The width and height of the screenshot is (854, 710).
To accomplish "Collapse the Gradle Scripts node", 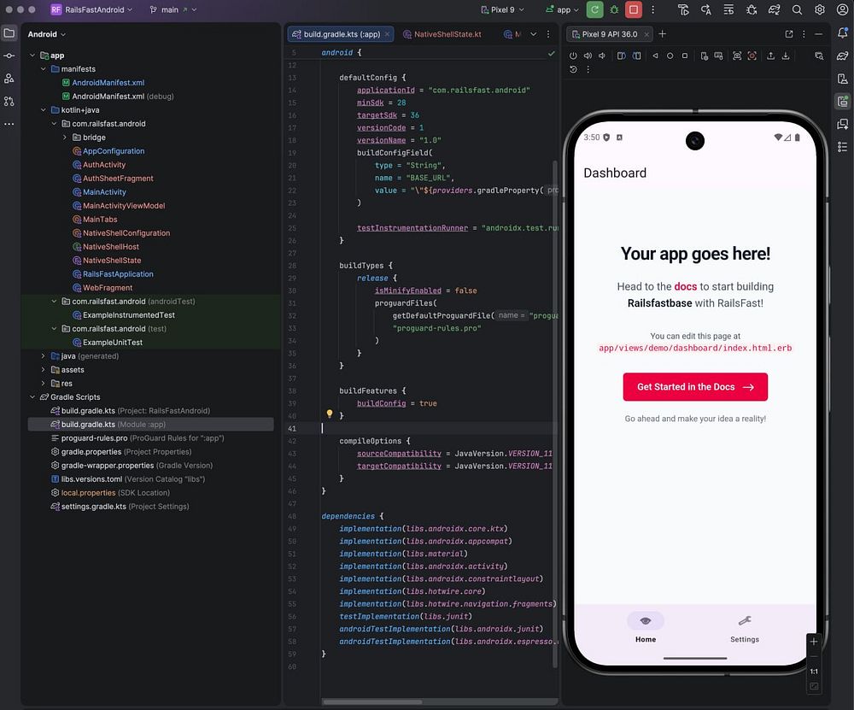I will 32,396.
